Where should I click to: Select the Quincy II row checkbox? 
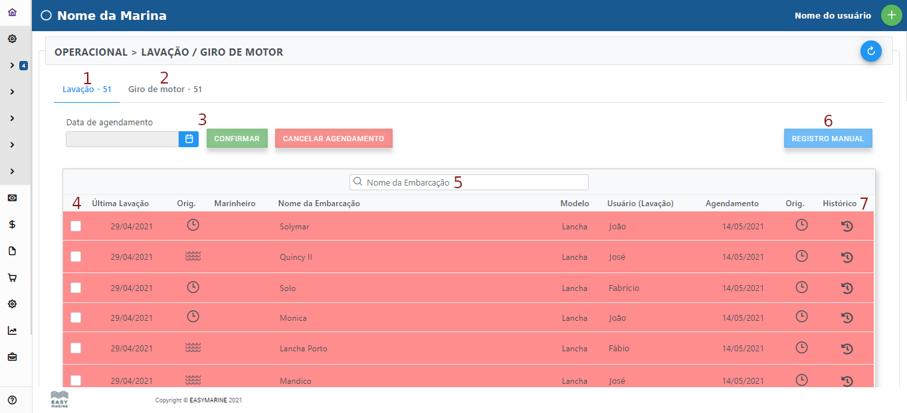76,257
